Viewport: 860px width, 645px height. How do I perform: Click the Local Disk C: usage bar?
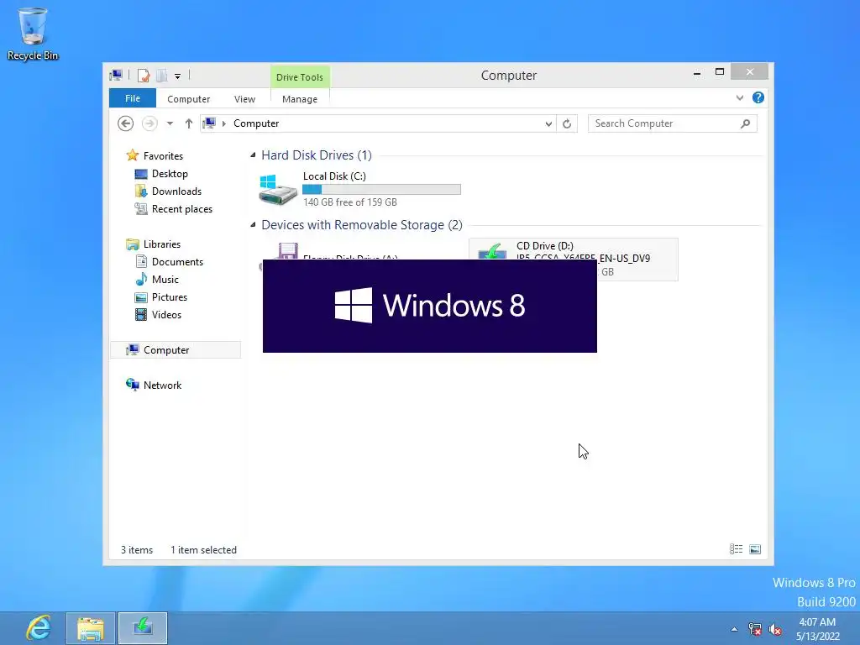tap(382, 189)
